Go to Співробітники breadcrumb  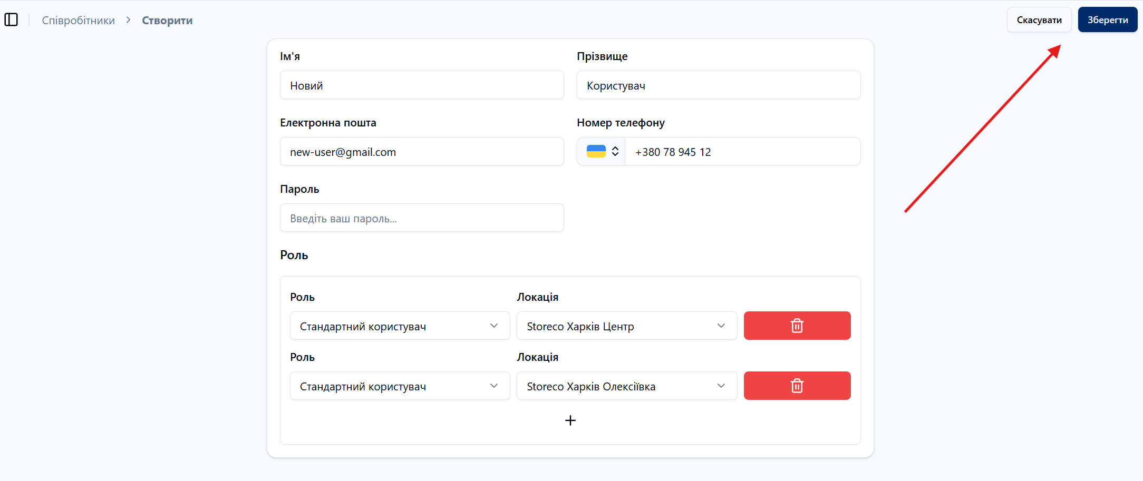click(x=79, y=21)
